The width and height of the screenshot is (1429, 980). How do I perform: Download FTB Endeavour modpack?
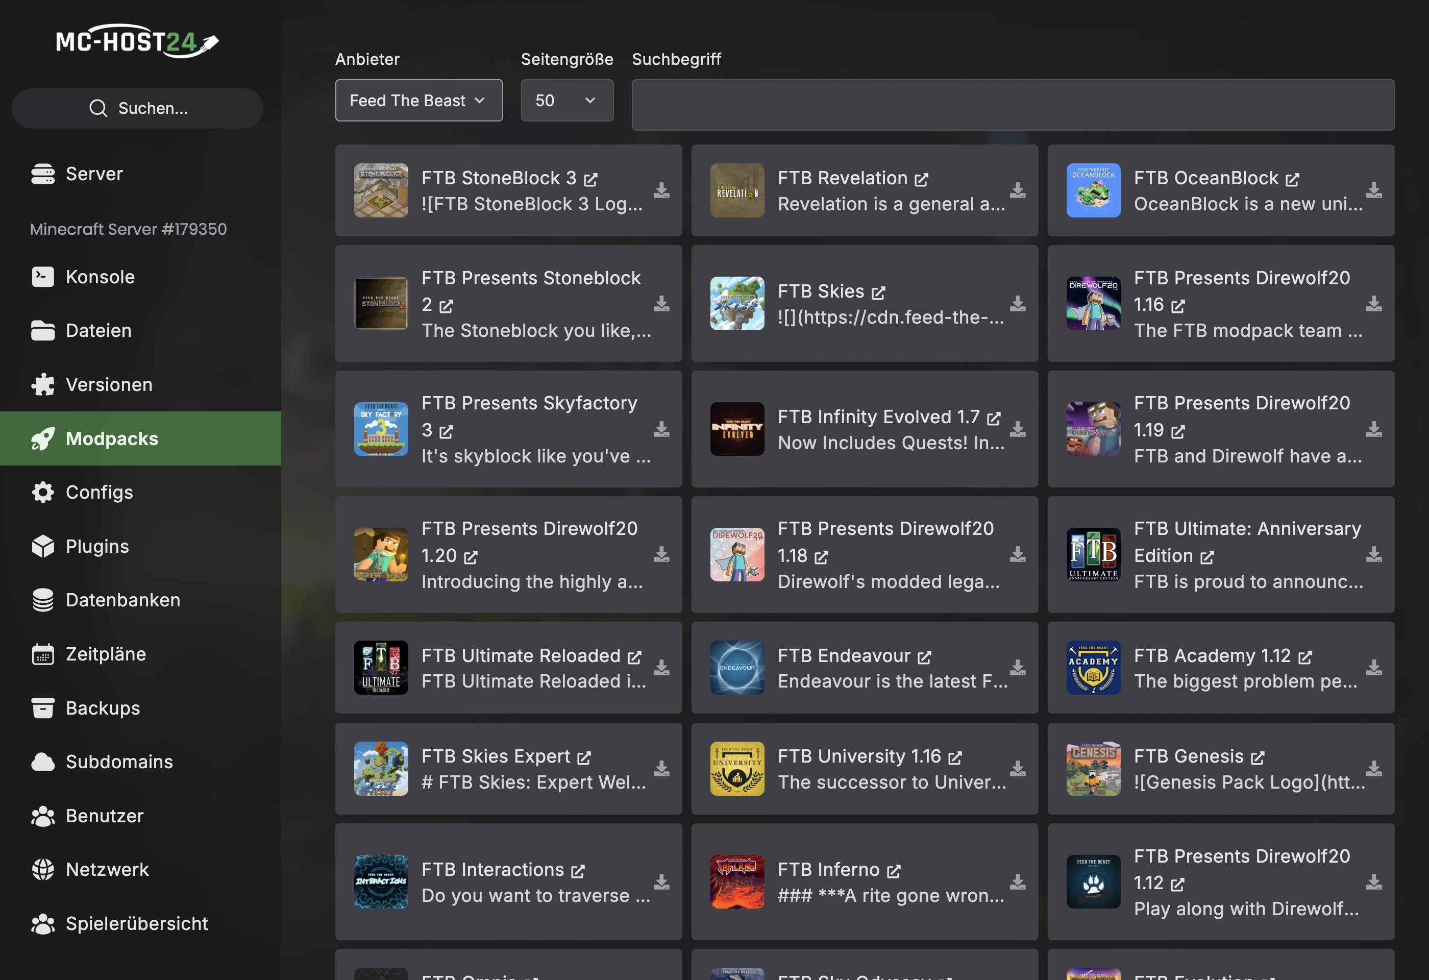pyautogui.click(x=1017, y=667)
